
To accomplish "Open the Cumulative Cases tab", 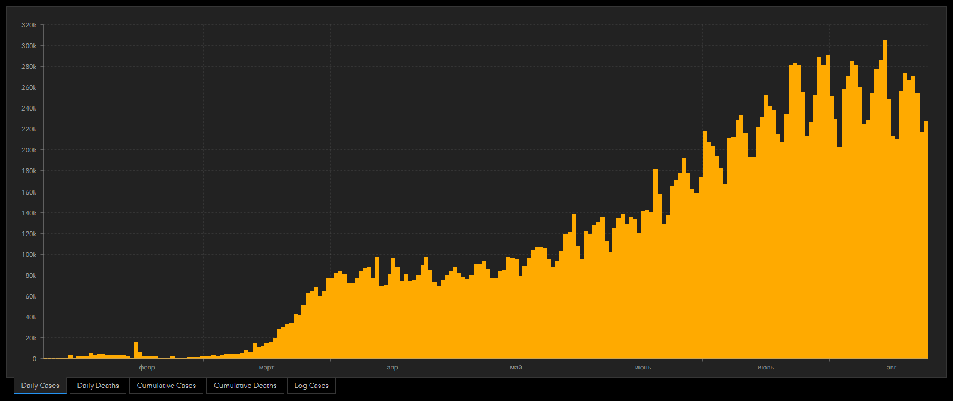I will 166,386.
